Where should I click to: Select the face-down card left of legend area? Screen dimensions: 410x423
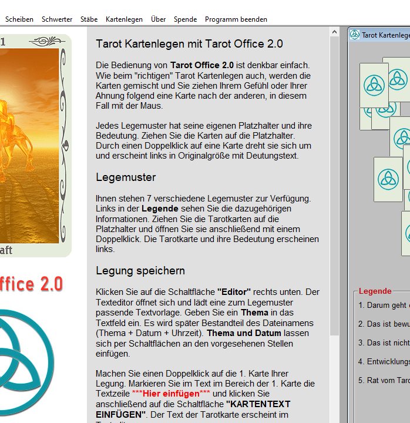tap(388, 179)
